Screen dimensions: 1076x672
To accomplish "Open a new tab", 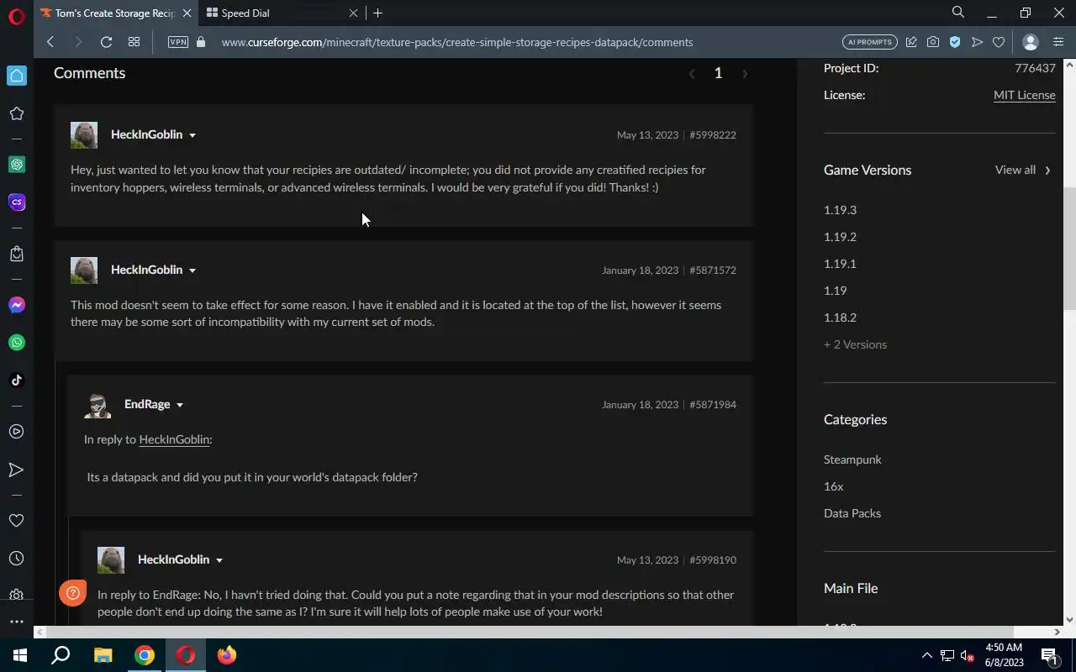I will click(378, 13).
